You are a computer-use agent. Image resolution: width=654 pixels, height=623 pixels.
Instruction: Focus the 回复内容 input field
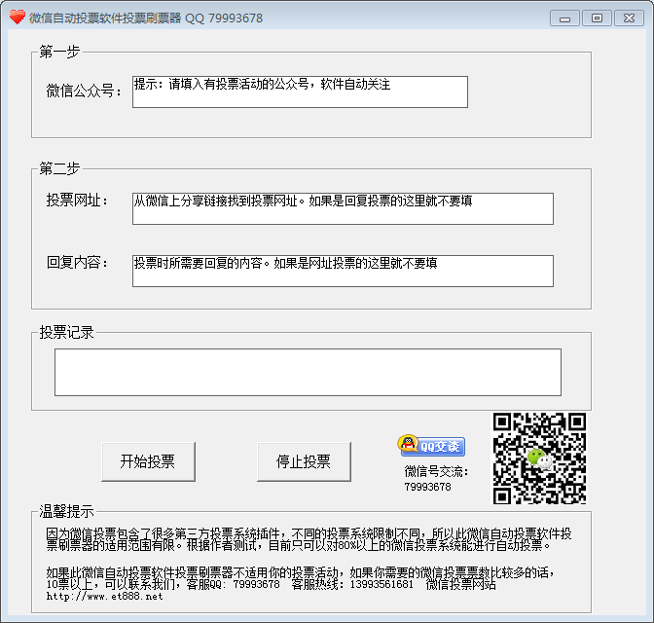point(343,272)
